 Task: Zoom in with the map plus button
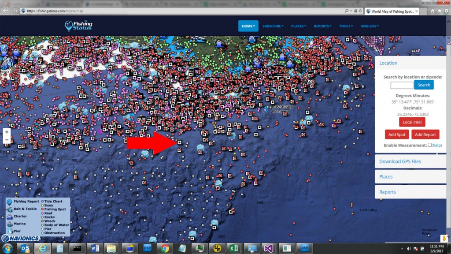[x=7, y=132]
